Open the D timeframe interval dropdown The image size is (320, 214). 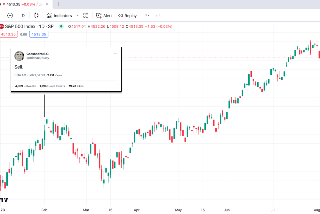(x=23, y=16)
